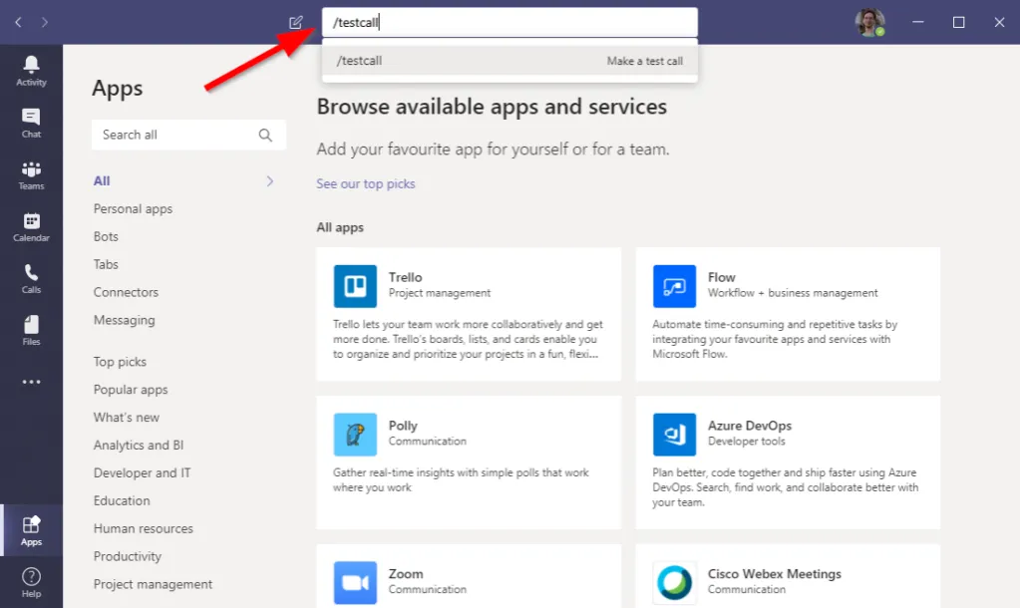Image resolution: width=1020 pixels, height=608 pixels.
Task: Open the Flow app title
Action: pyautogui.click(x=722, y=277)
